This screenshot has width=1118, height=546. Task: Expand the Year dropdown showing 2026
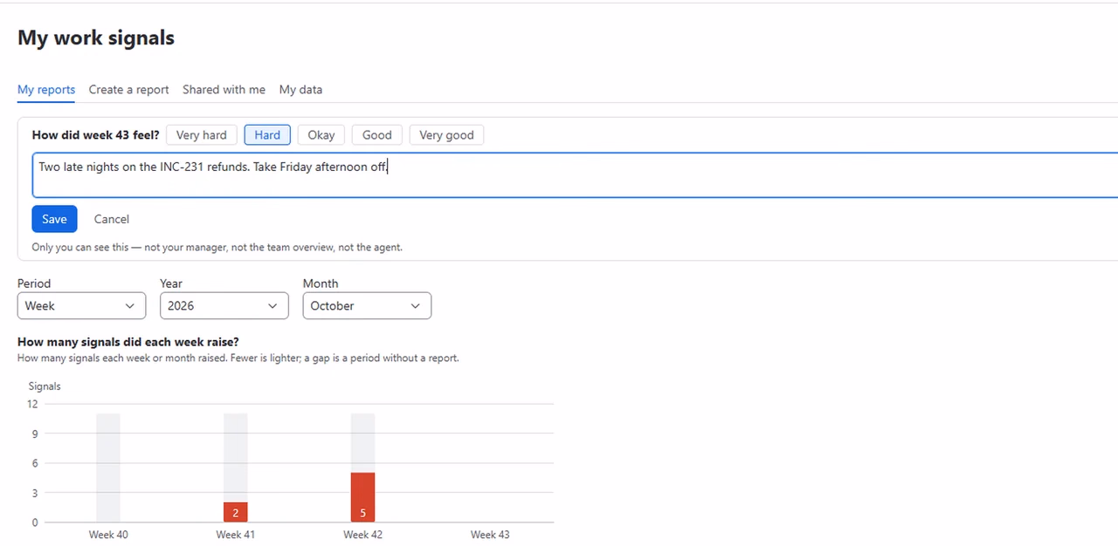(224, 306)
